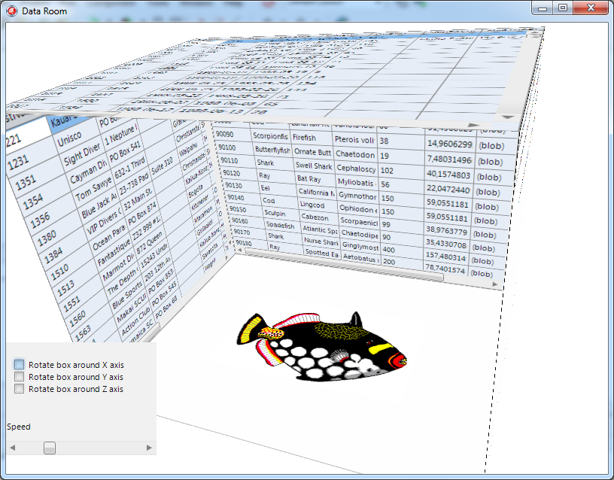Click the ceiling grid scroll-down arrow
The width and height of the screenshot is (614, 480).
tap(508, 117)
